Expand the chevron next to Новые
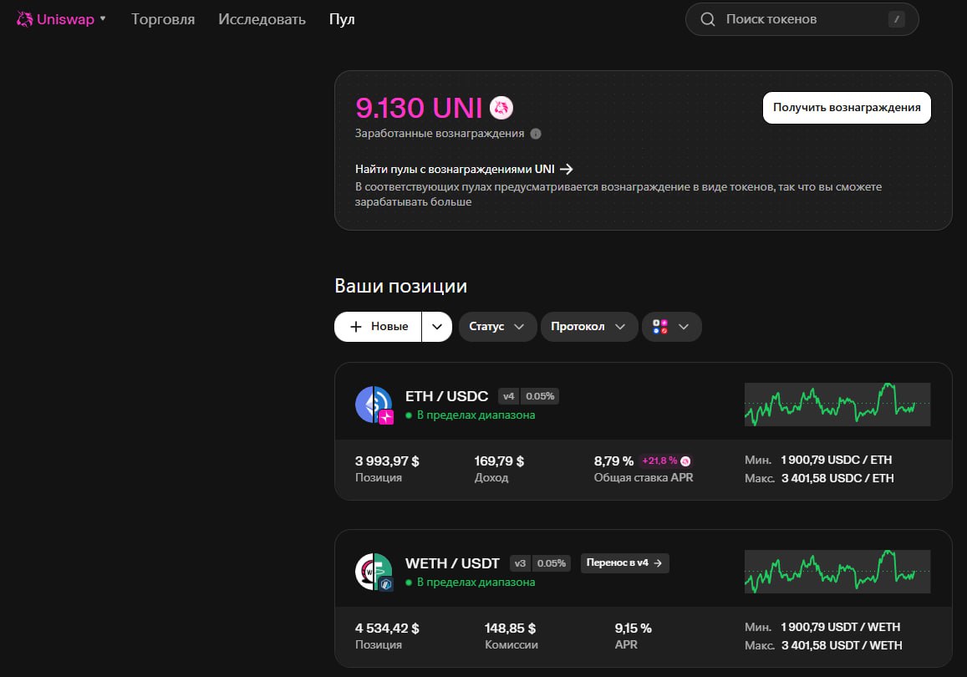967x677 pixels. click(x=437, y=327)
